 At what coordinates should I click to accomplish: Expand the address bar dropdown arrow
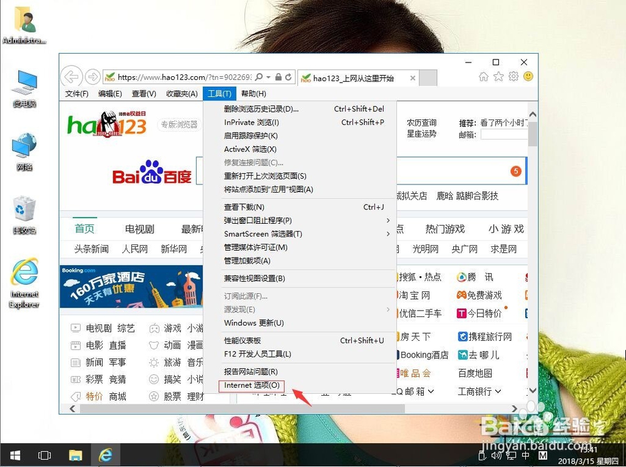[x=269, y=77]
